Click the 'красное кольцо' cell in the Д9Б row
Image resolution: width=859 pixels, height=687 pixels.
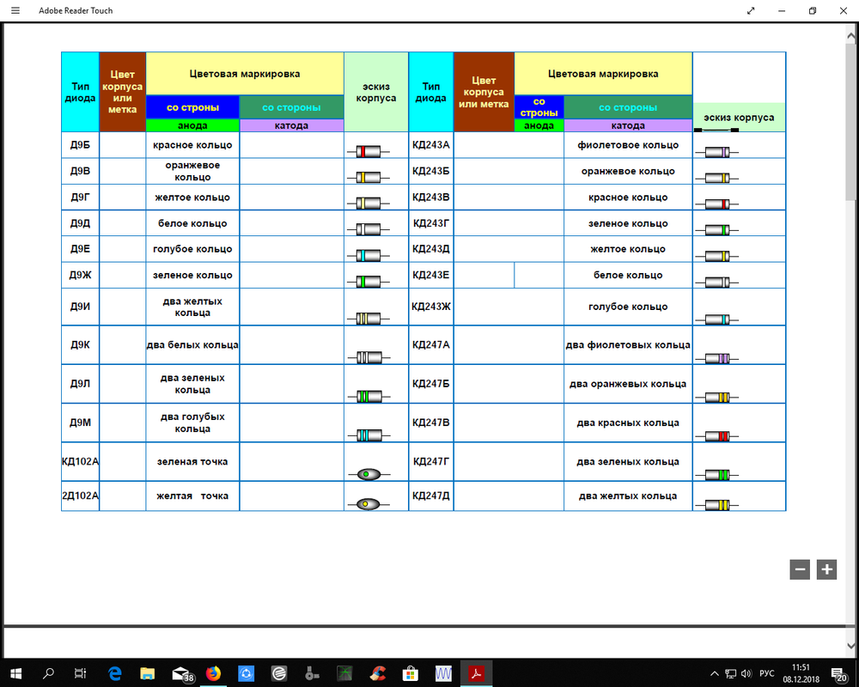[x=192, y=145]
